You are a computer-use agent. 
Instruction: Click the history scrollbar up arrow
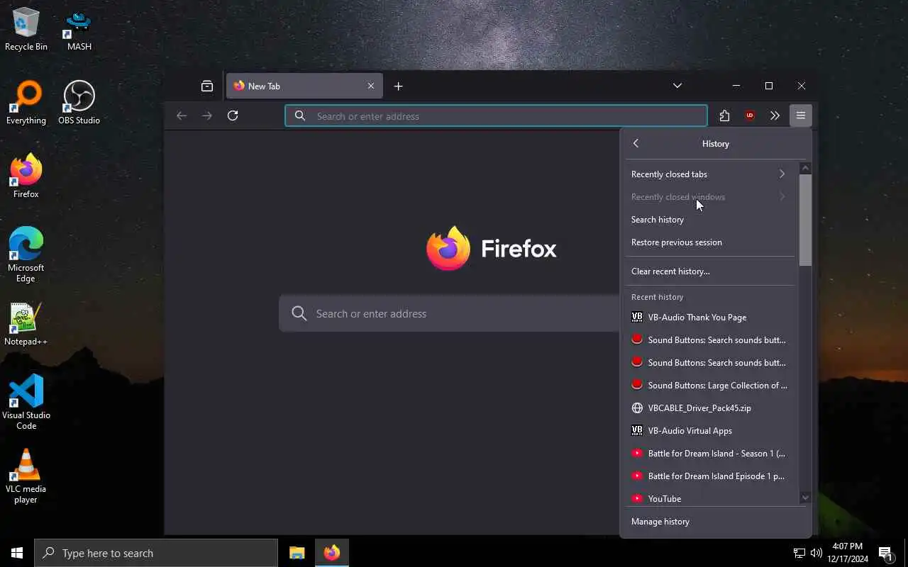[805, 169]
